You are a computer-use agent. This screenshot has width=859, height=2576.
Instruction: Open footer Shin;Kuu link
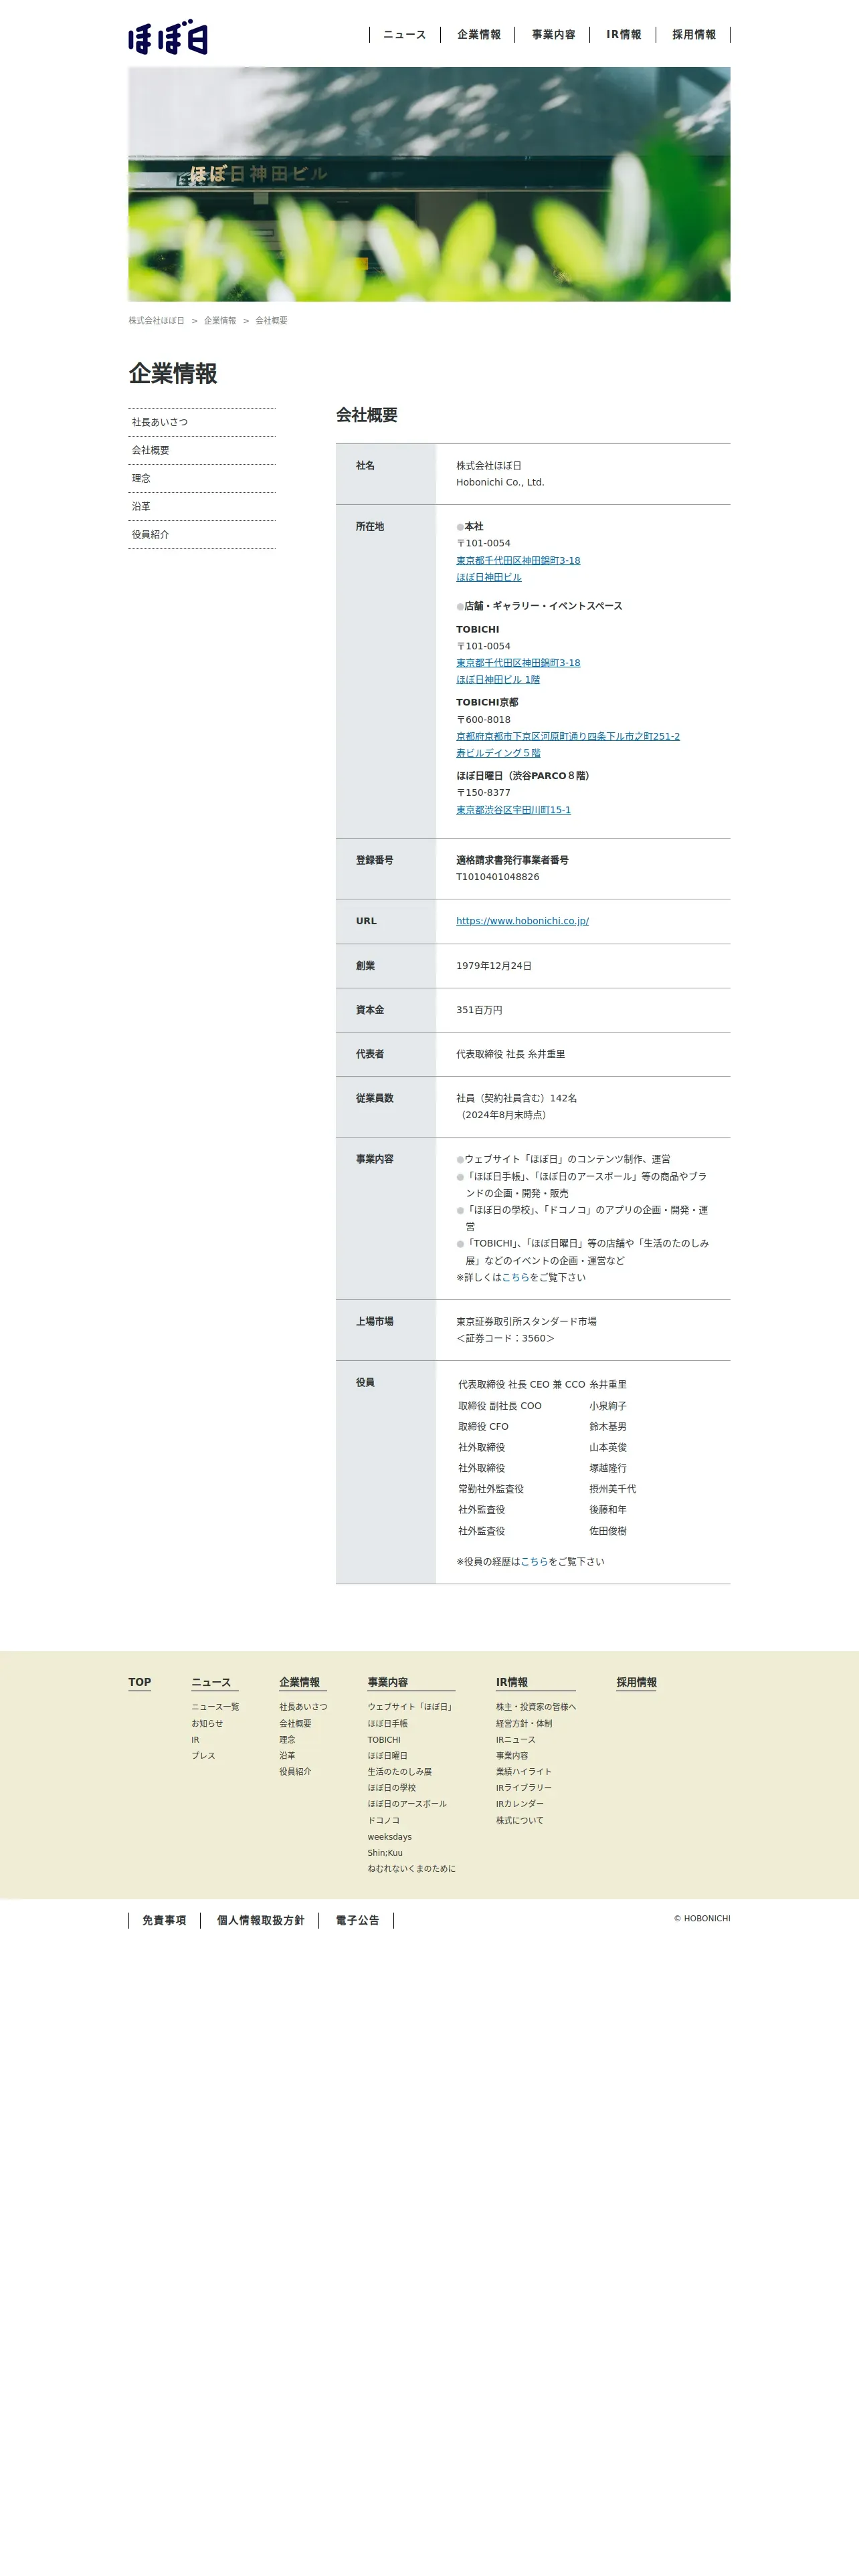click(385, 1852)
